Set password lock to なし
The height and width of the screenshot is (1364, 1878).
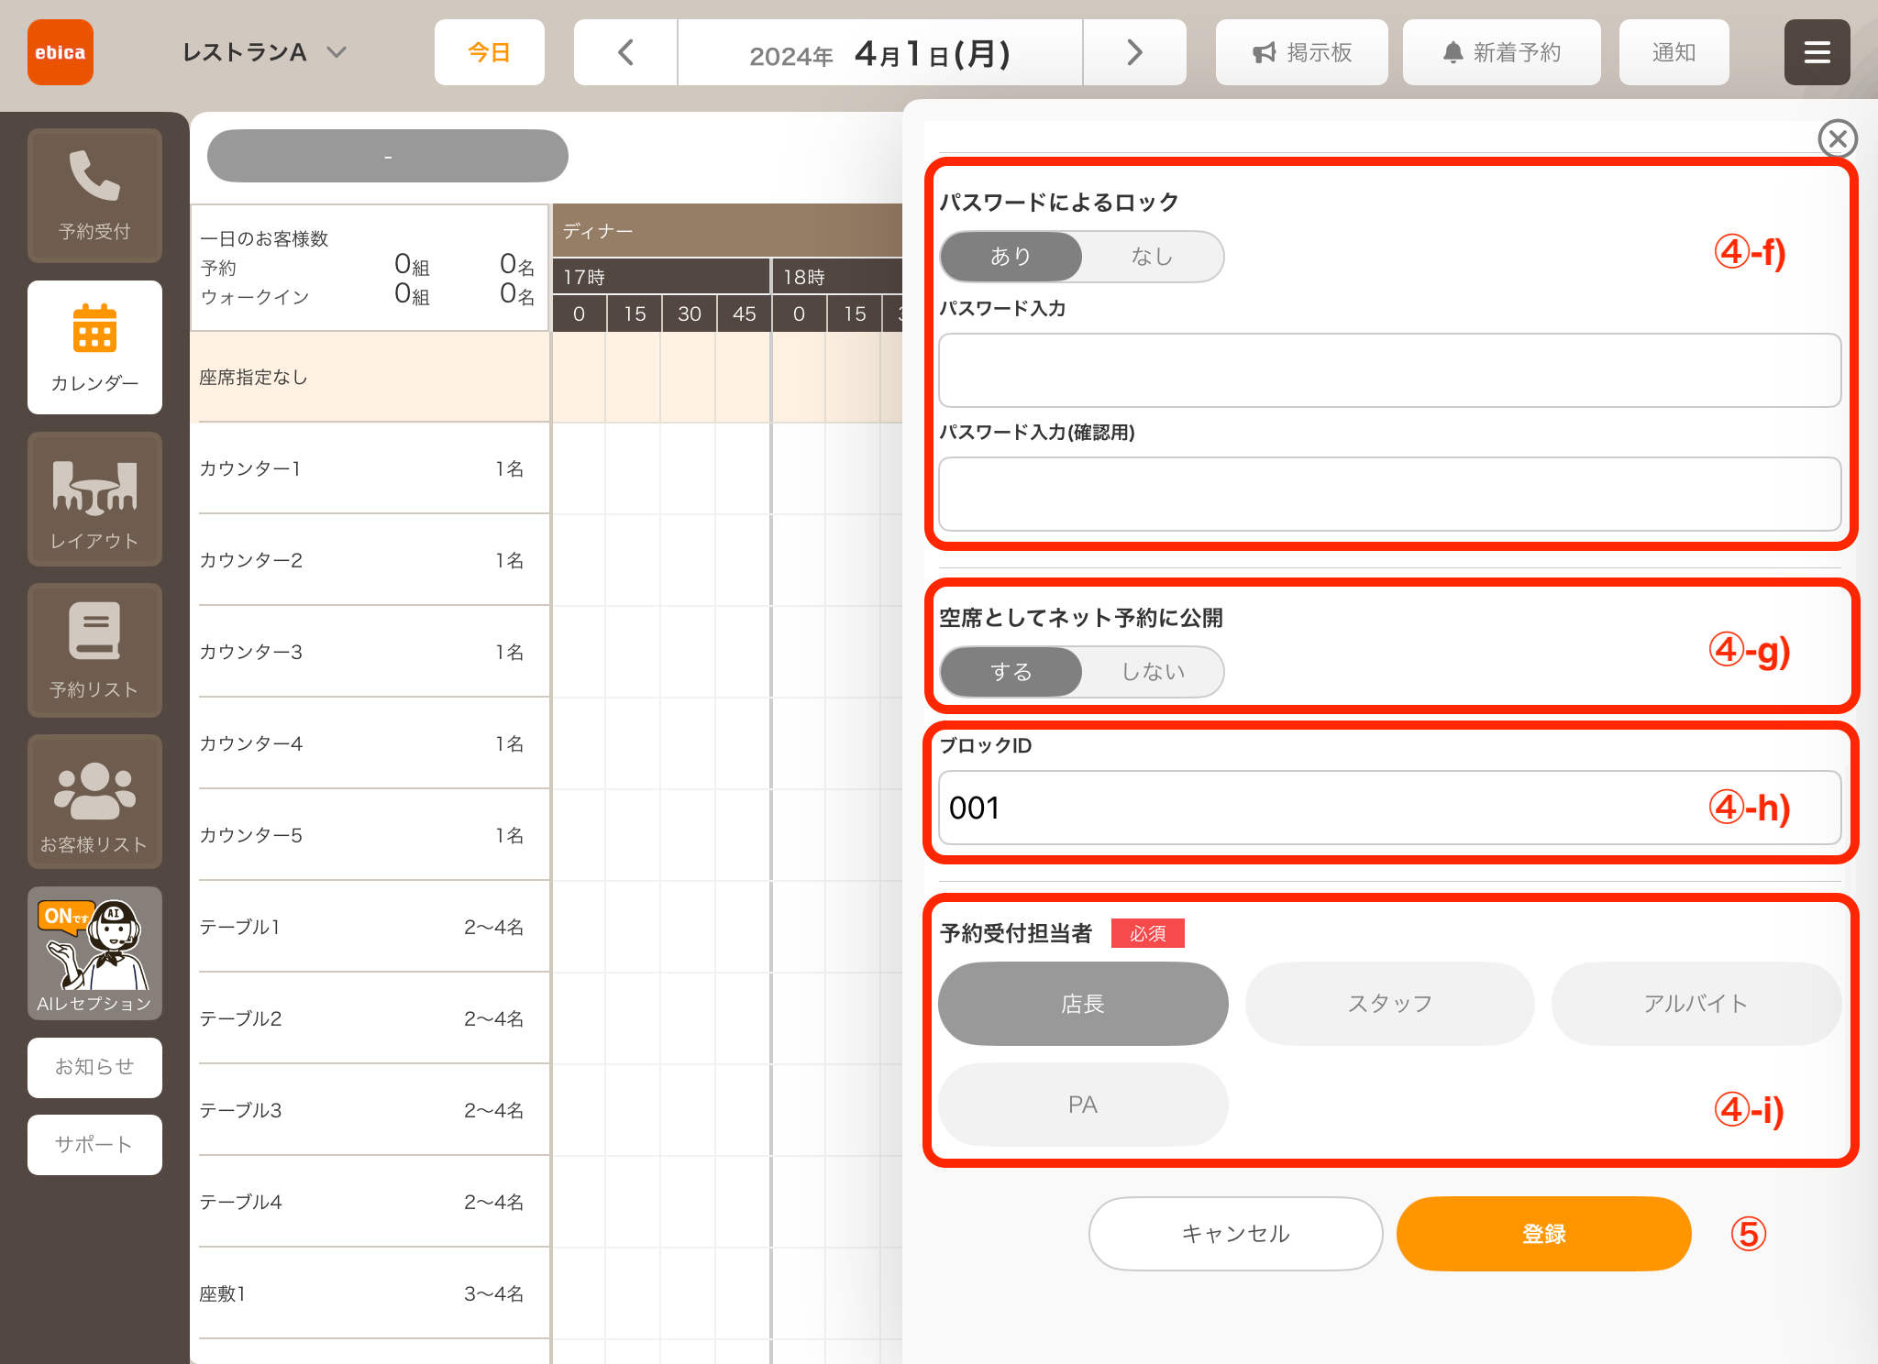point(1152,257)
